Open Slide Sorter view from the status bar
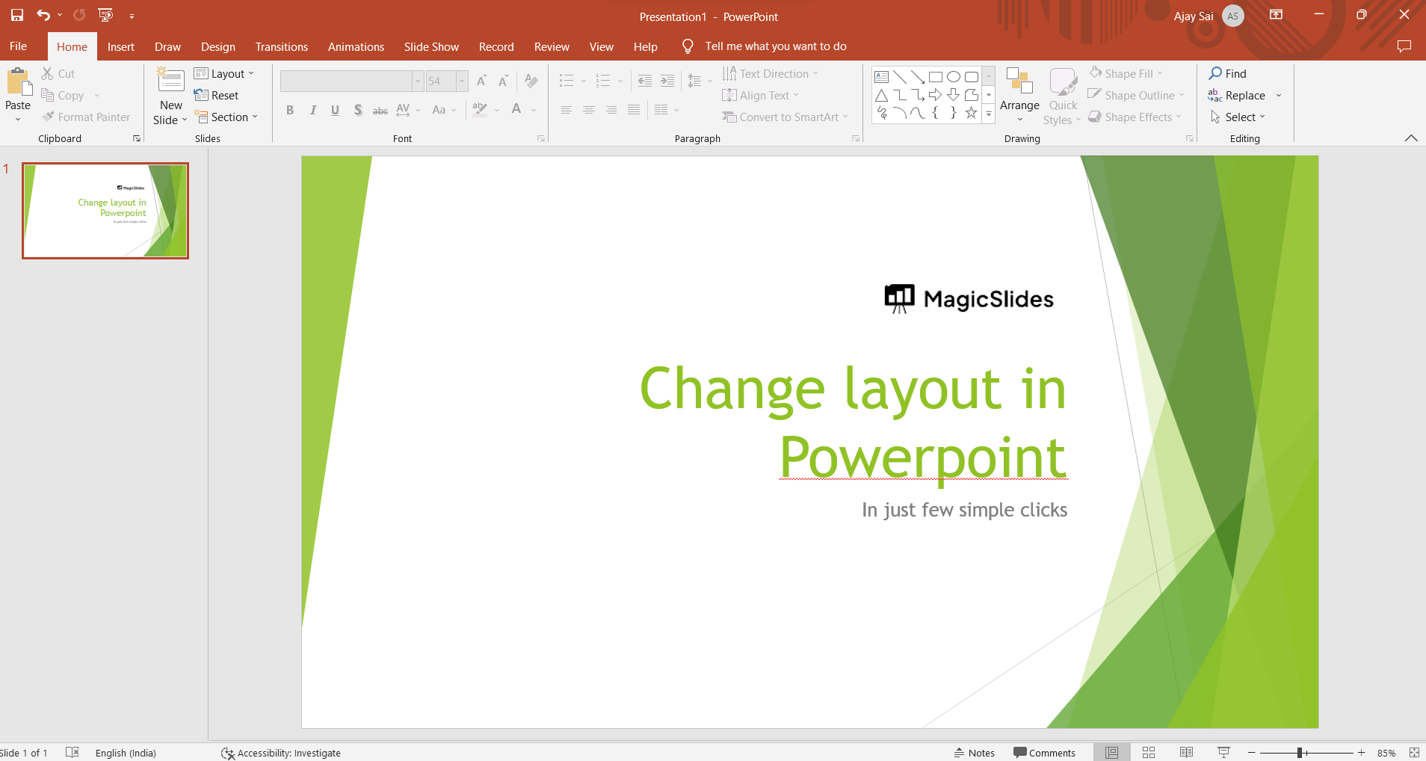Image resolution: width=1426 pixels, height=761 pixels. pos(1149,753)
